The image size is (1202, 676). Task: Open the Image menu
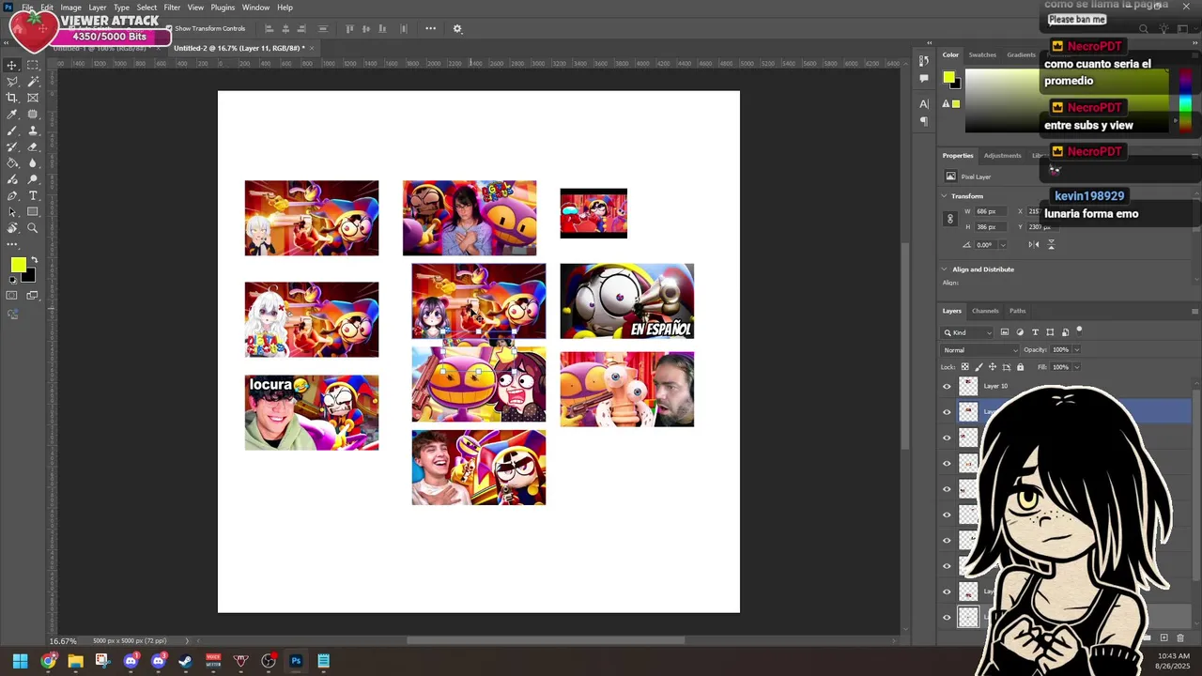[70, 8]
